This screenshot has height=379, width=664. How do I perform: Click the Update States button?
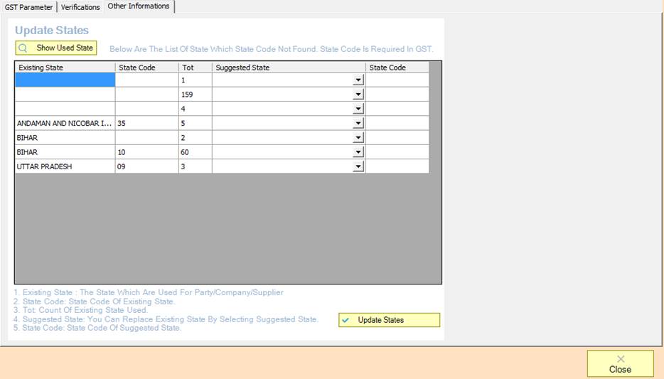(x=389, y=320)
